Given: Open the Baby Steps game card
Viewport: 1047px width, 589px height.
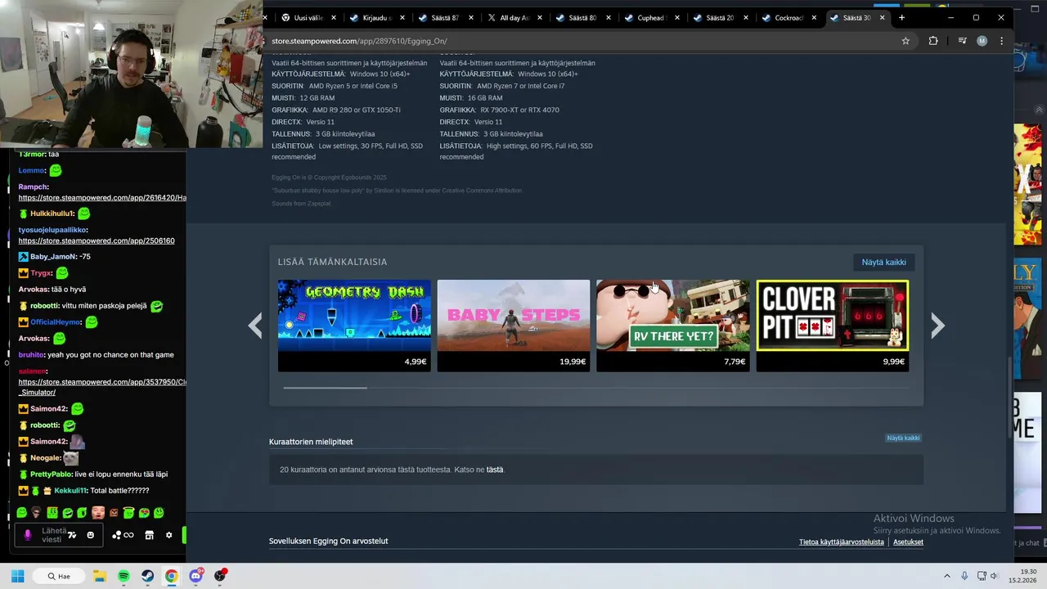Looking at the screenshot, I should (513, 326).
